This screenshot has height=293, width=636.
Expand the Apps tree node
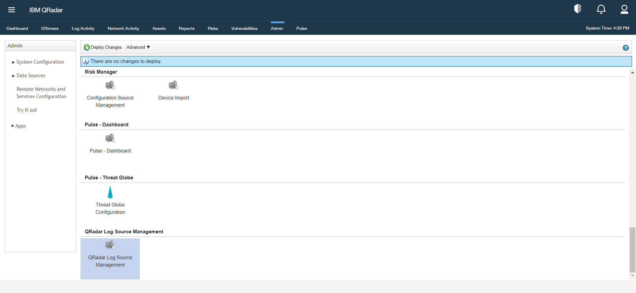13,126
